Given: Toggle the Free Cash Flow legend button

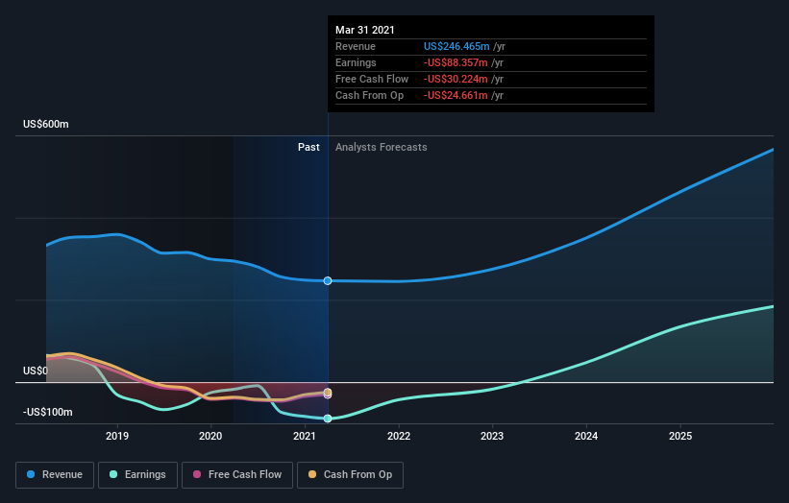Looking at the screenshot, I should click(237, 475).
